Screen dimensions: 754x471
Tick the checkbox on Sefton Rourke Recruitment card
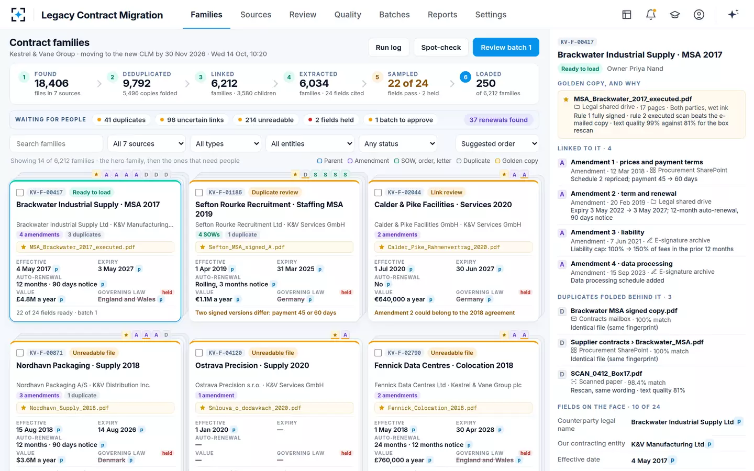point(199,193)
